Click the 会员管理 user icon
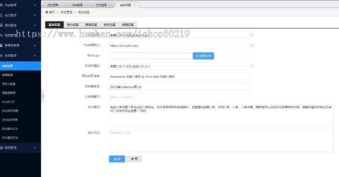 (1, 15)
